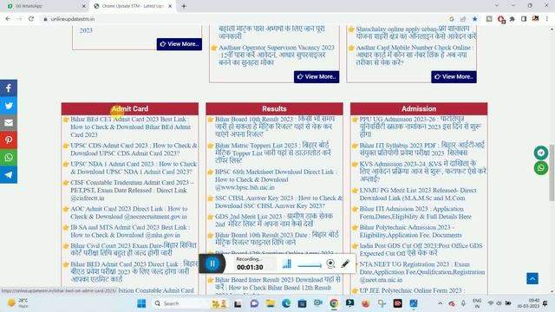Click View More under Aadhaar Operator Vacancy
This screenshot has height=312, width=555.
(317, 77)
